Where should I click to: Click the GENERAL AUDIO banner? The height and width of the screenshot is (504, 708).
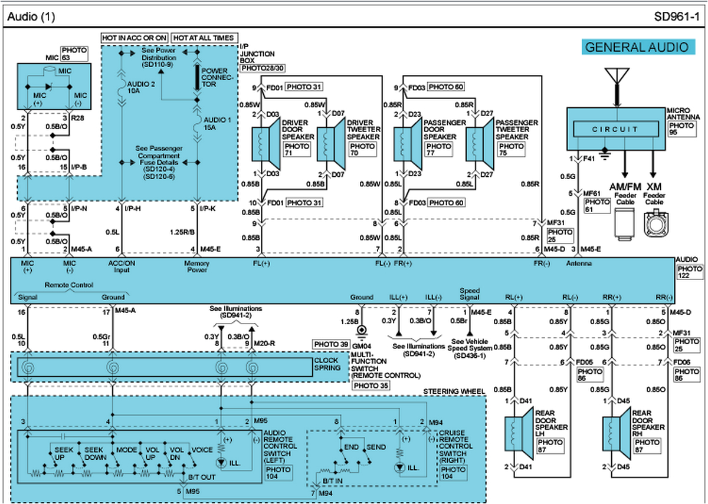[x=637, y=47]
